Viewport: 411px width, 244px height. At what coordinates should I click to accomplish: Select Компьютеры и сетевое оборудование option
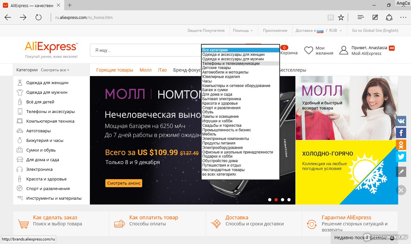point(240,86)
